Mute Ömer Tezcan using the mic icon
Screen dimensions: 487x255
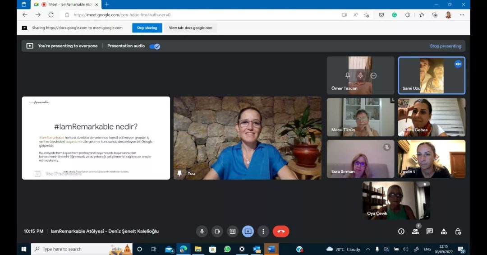tap(361, 75)
